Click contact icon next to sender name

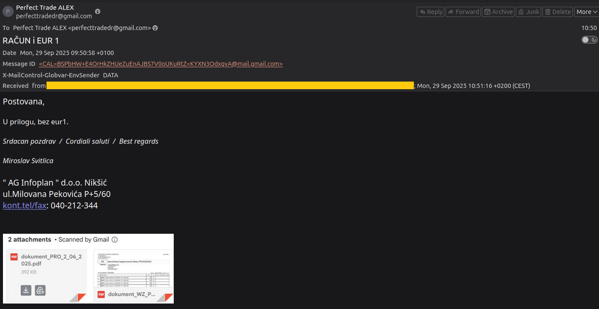point(98,11)
